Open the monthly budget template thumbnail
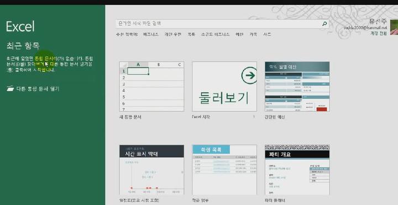The width and height of the screenshot is (398, 205). 297,86
